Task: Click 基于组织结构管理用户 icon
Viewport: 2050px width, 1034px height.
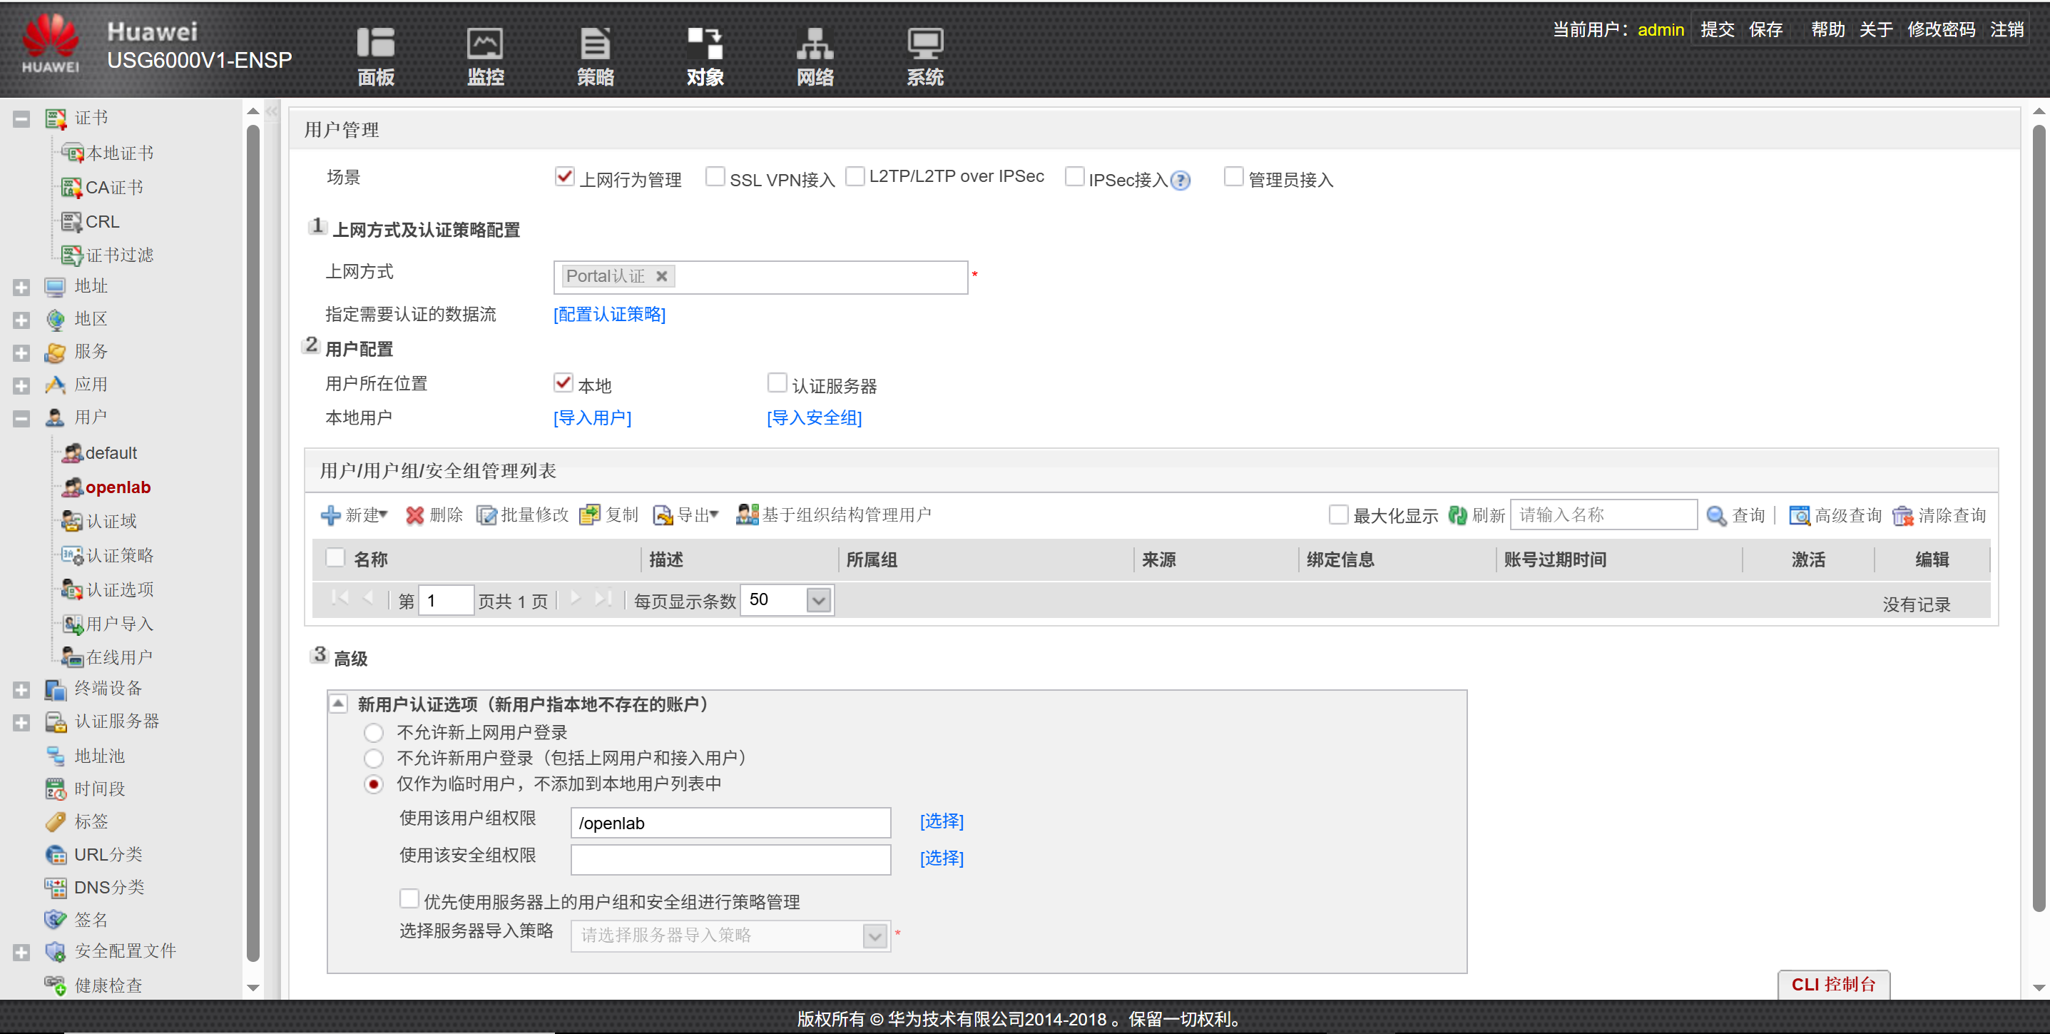Action: pos(835,515)
